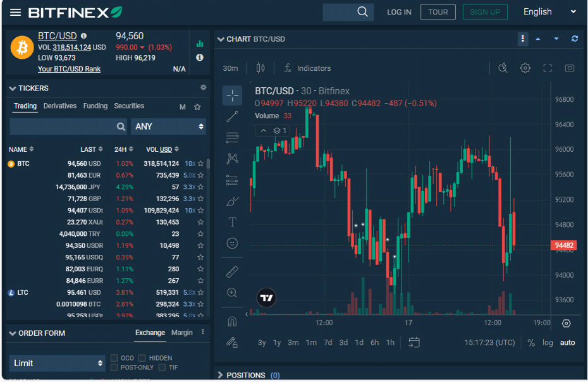Screen dimensions: 588x382
Task: Collapse the chart indicator legend arrow
Action: point(263,130)
